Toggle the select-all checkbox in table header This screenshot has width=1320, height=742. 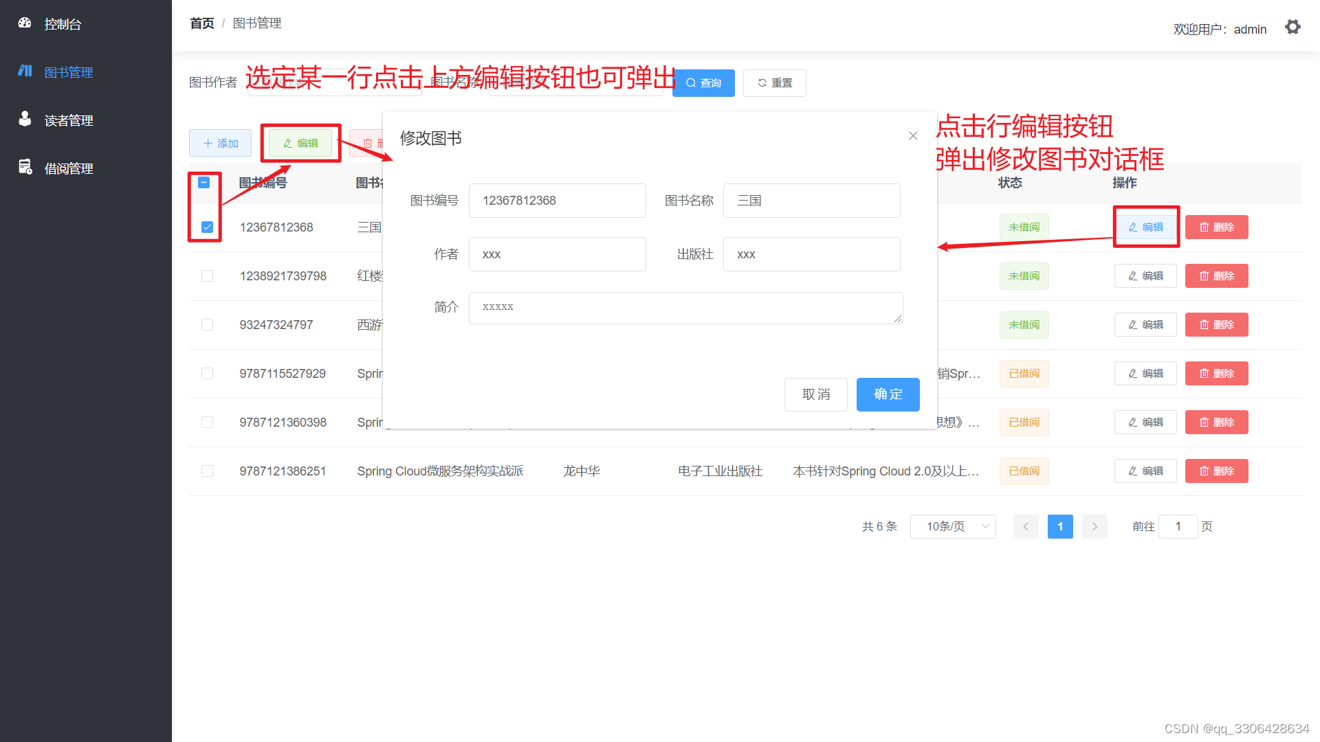(x=204, y=183)
